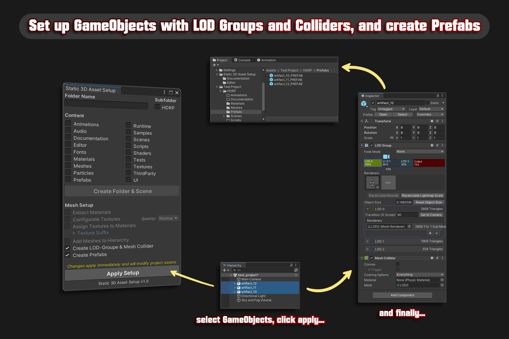Open the Mesh object picker circle icon

[x=442, y=285]
